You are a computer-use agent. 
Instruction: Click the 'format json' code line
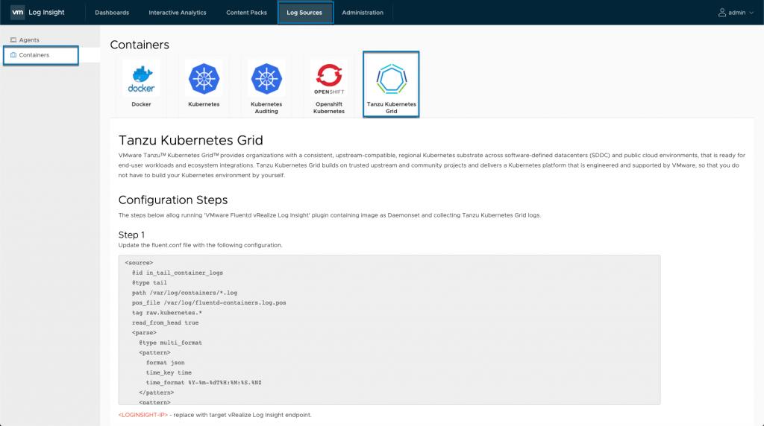[165, 362]
